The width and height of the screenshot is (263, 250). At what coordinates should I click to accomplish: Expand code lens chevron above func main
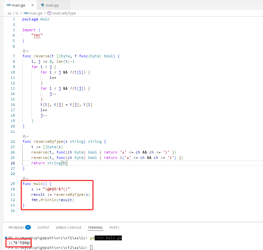click(27, 178)
